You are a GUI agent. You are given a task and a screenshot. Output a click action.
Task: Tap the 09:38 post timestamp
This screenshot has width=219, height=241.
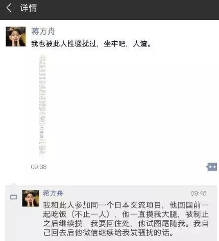[x=39, y=167]
